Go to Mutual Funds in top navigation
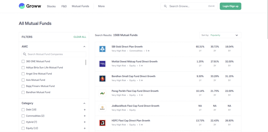 [x=80, y=6]
